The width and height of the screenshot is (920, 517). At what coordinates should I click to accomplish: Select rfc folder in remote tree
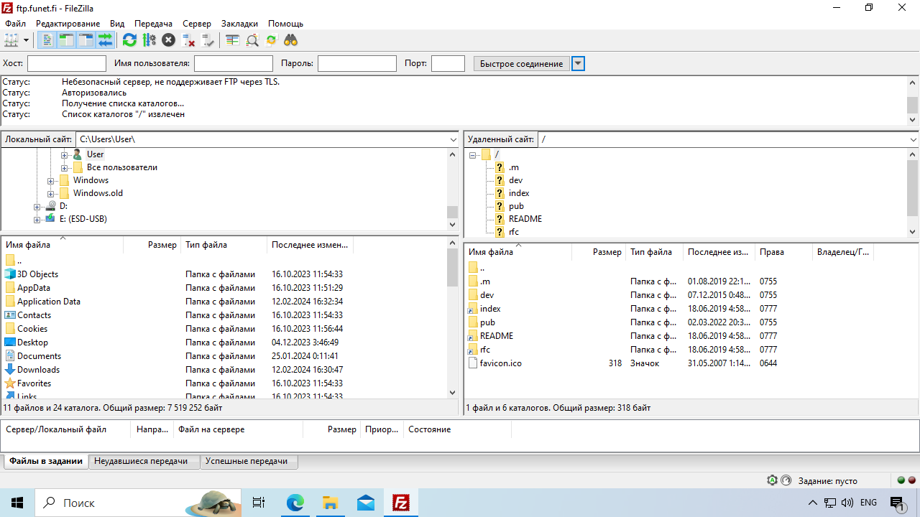click(513, 232)
